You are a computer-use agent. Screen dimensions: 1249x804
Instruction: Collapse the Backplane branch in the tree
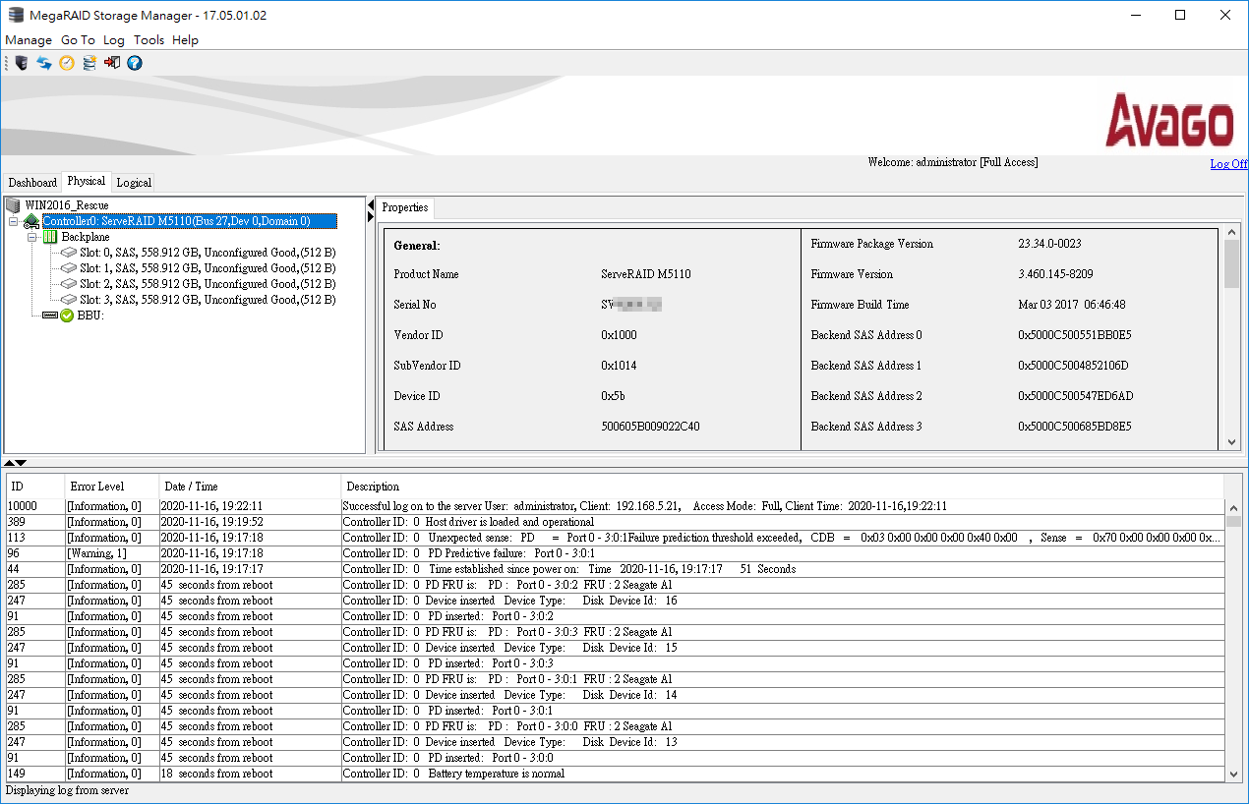(30, 237)
